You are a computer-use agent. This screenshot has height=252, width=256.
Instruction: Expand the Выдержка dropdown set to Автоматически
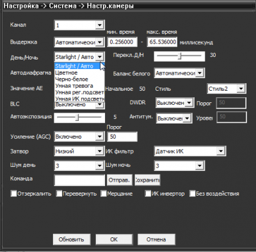coord(79,42)
